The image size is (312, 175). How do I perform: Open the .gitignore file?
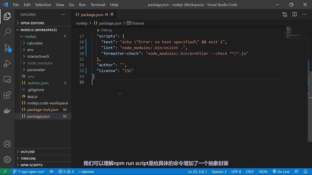pos(43,89)
